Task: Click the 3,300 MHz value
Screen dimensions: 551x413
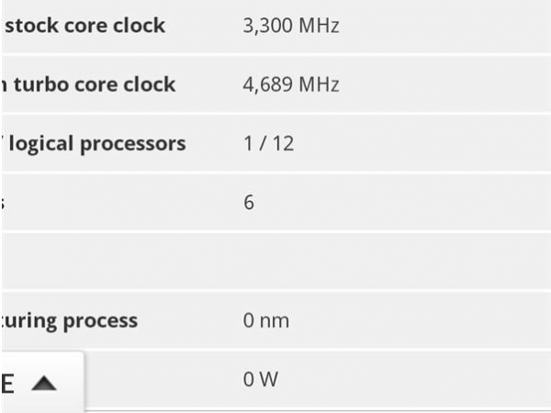Action: (291, 26)
